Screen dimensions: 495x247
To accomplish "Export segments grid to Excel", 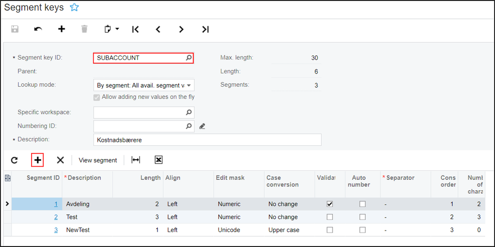I will pyautogui.click(x=159, y=160).
